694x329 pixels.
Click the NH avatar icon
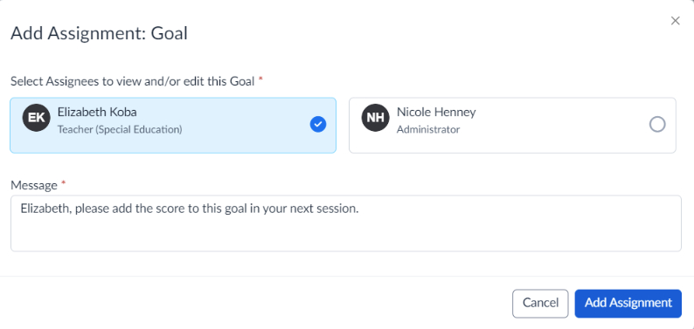tap(375, 118)
